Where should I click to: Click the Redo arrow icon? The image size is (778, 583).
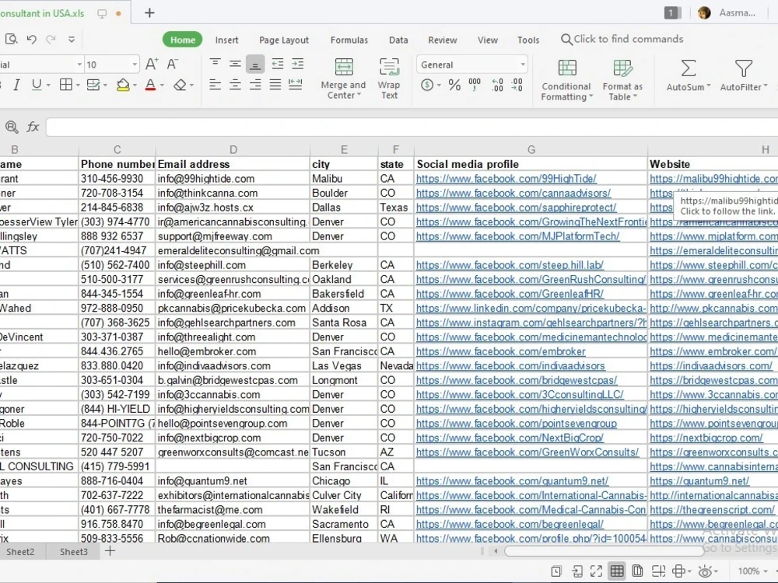pos(51,39)
